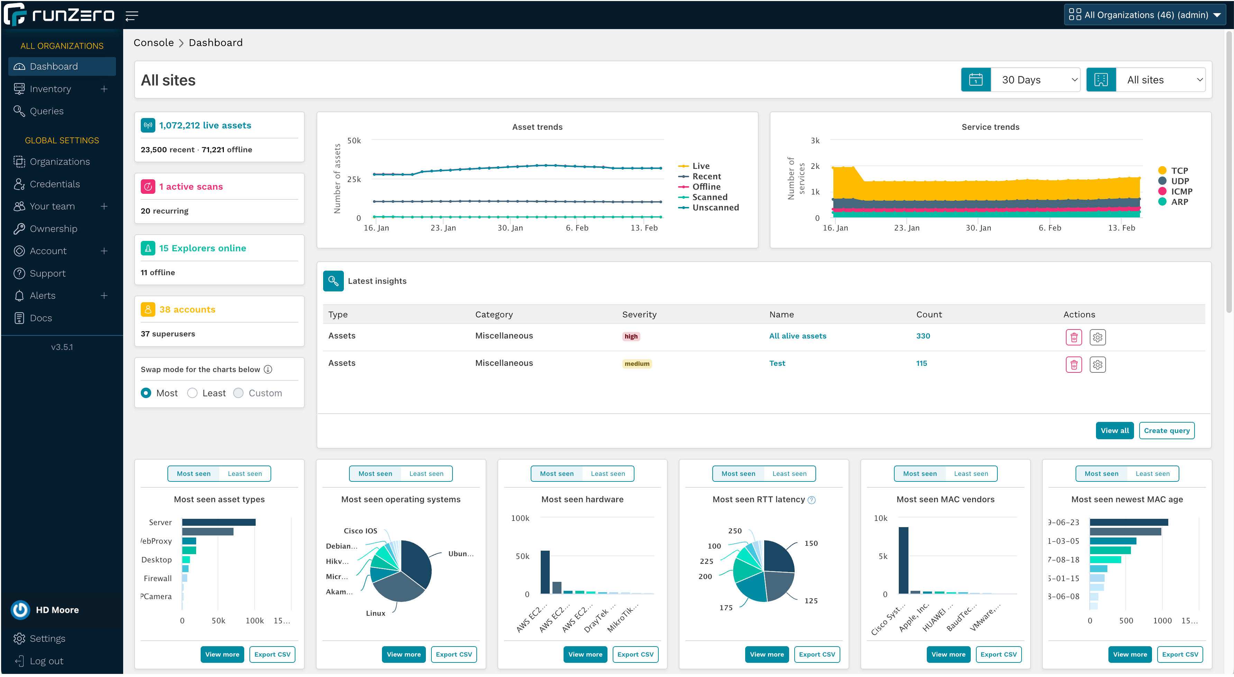Switch asset types chart to 'Least seen'

pyautogui.click(x=245, y=473)
